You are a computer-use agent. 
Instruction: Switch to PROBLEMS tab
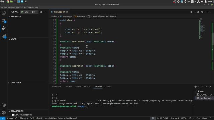(57, 87)
